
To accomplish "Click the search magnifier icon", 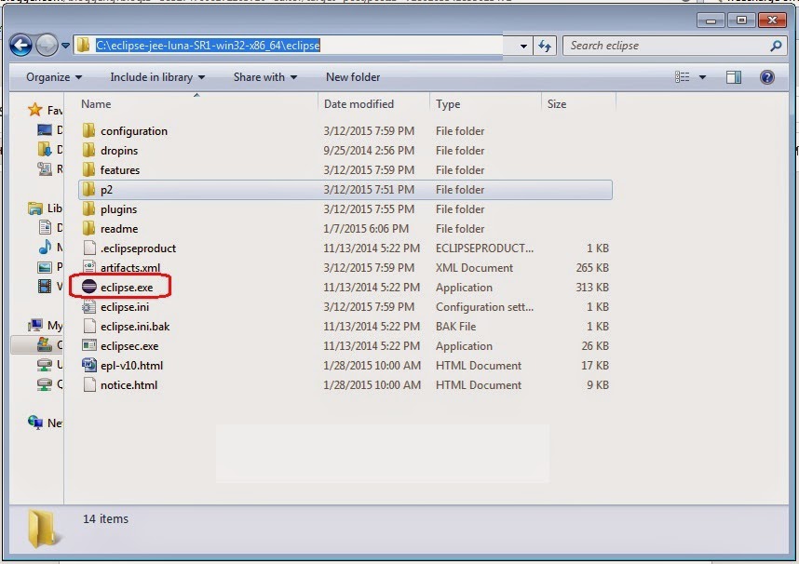I will (776, 46).
